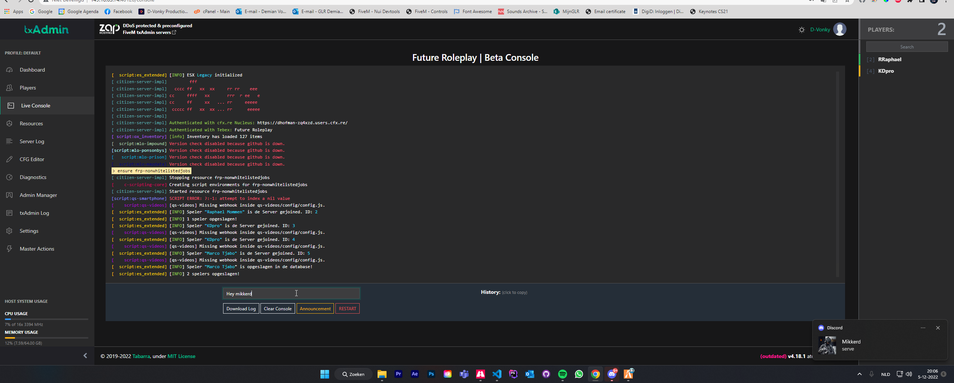
Task: Click the Announcement button
Action: click(x=315, y=309)
